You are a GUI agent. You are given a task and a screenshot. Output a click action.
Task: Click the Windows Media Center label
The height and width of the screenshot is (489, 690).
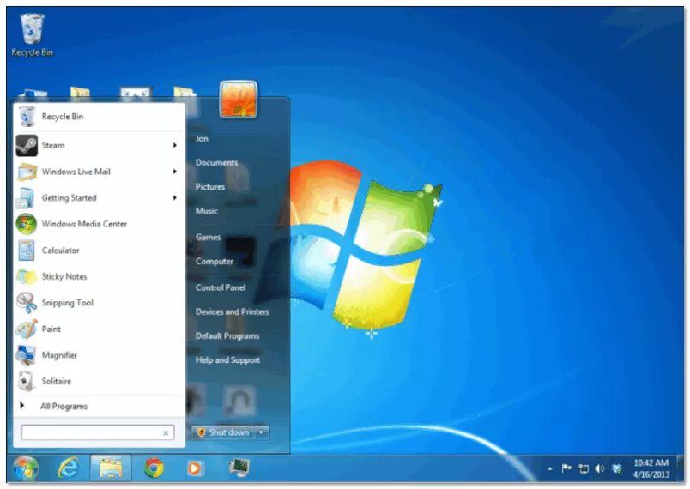tap(84, 224)
